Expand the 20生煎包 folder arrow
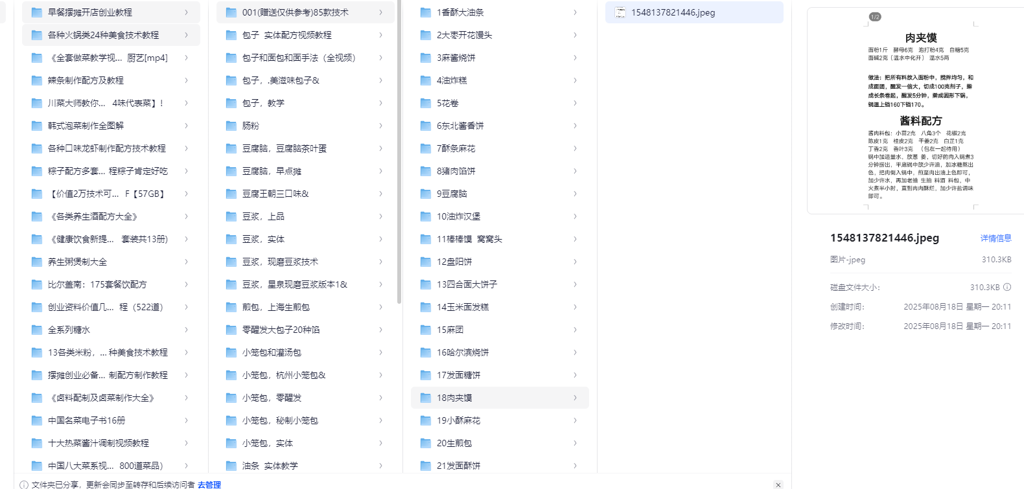The width and height of the screenshot is (1024, 489). [x=575, y=443]
